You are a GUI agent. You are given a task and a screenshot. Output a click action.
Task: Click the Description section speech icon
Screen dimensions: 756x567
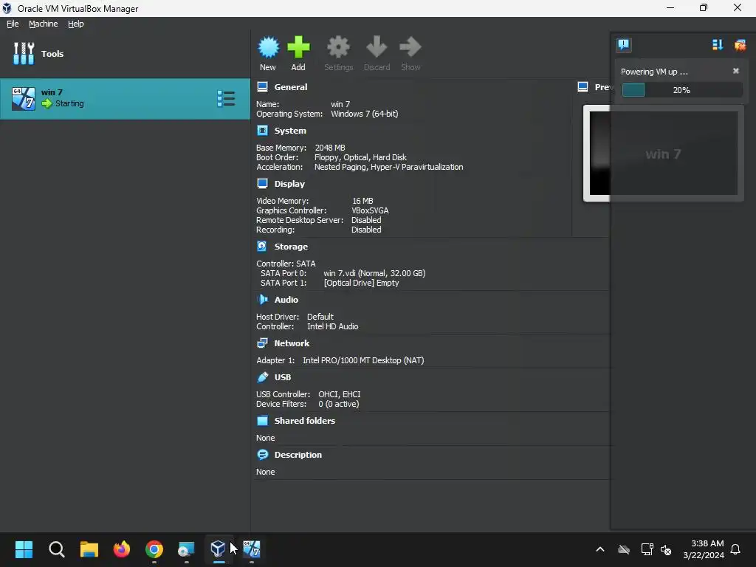(x=262, y=455)
